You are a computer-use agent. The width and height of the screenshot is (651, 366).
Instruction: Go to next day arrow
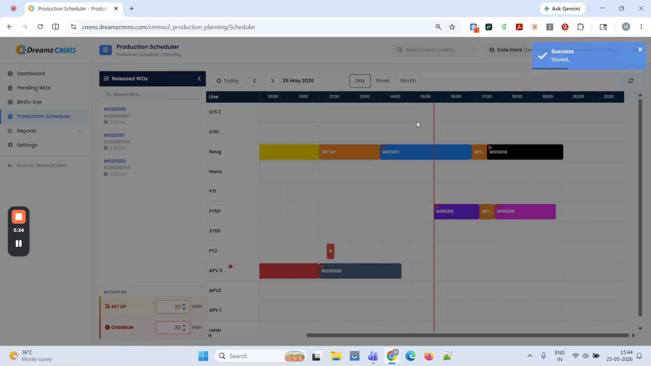[272, 81]
